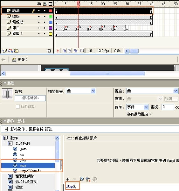Click the stage horizontal scrollbar thumb
Image resolution: width=179 pixels, height=191 pixels.
click(x=107, y=74)
